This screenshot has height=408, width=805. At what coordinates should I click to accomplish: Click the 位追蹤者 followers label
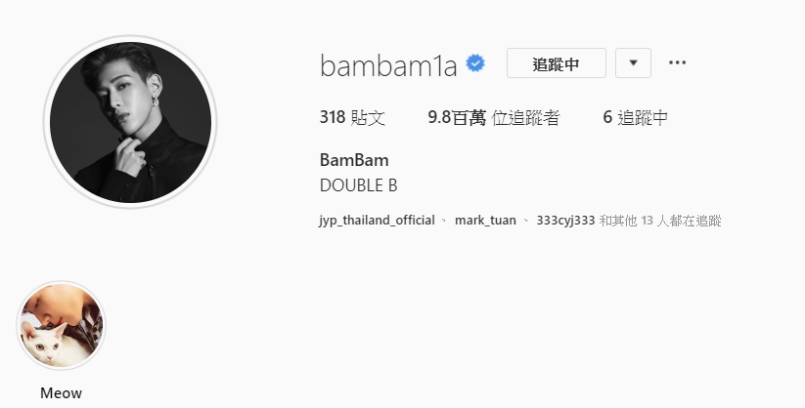coord(525,118)
